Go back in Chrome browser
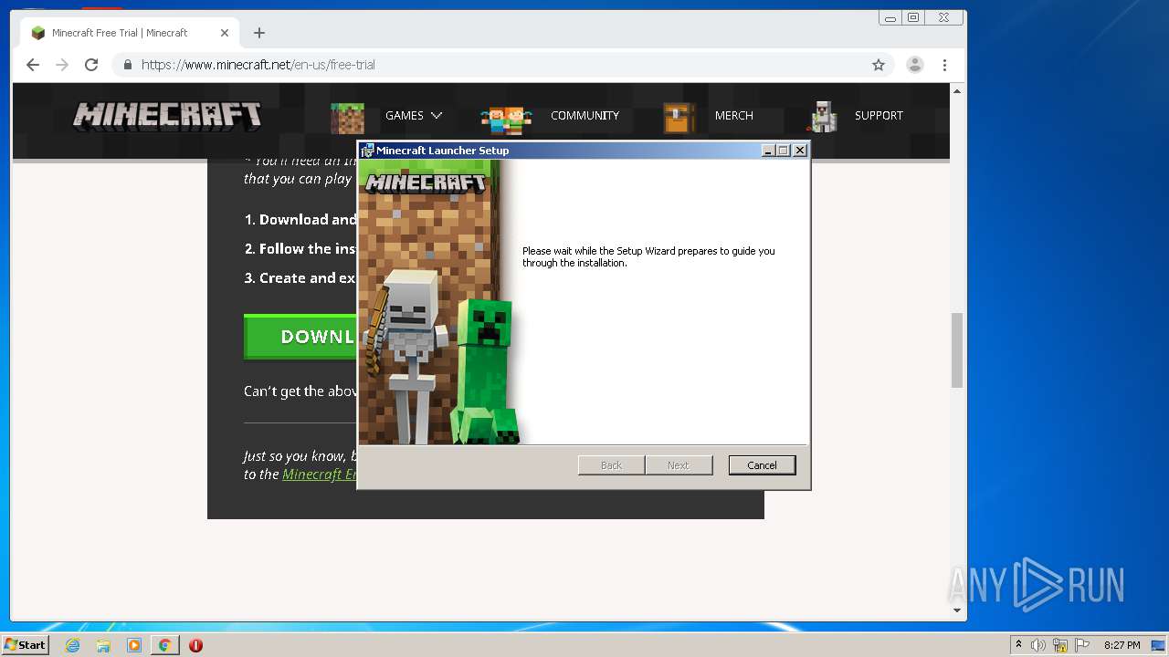 (x=33, y=65)
